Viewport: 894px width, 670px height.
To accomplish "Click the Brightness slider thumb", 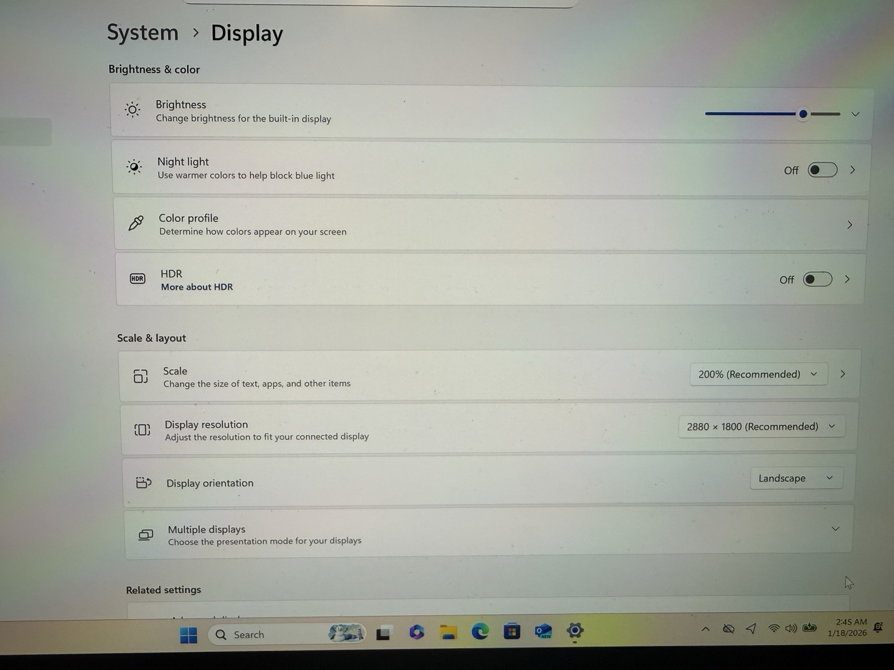I will (803, 114).
